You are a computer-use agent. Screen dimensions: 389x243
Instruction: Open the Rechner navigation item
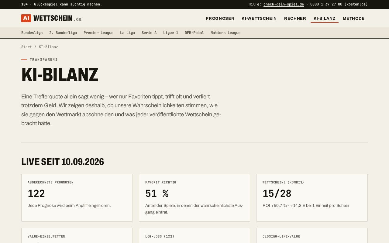pyautogui.click(x=295, y=19)
